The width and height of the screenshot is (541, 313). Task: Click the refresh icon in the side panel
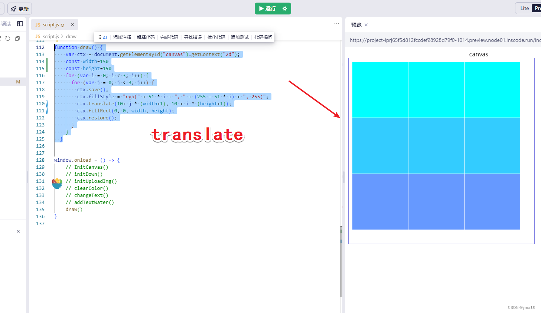(7, 39)
